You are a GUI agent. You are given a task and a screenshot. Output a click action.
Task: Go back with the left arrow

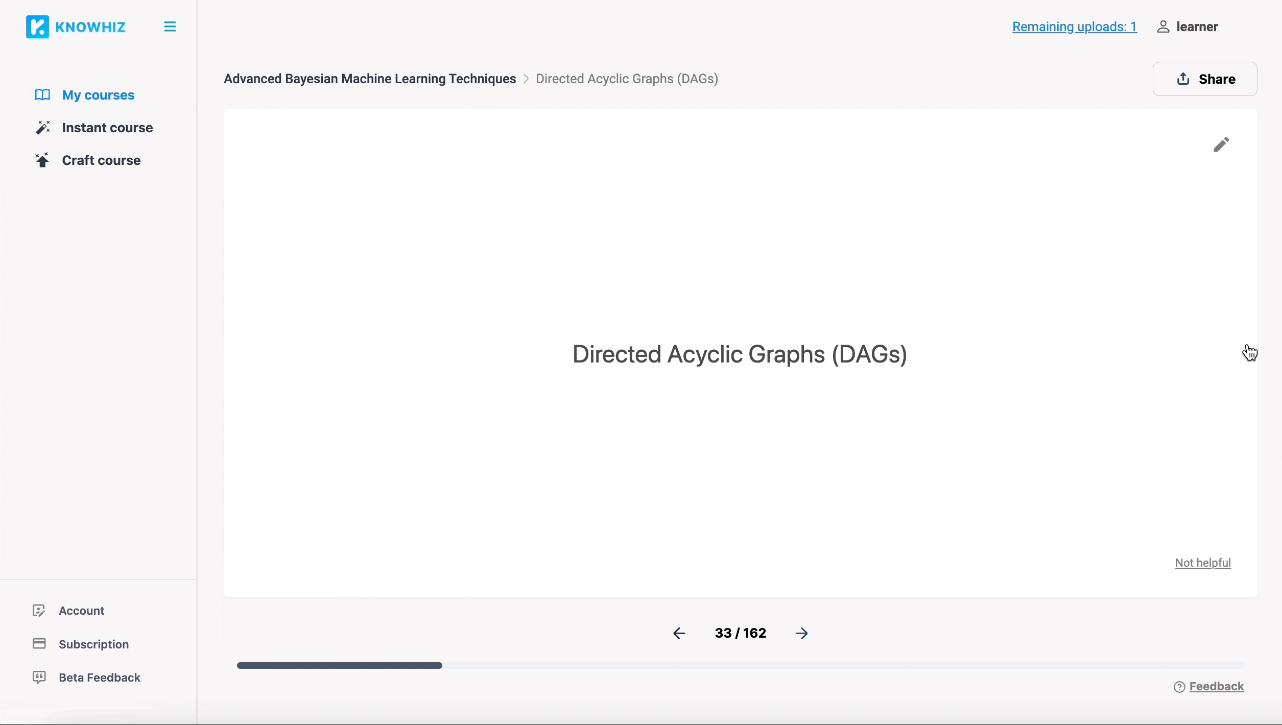(679, 633)
